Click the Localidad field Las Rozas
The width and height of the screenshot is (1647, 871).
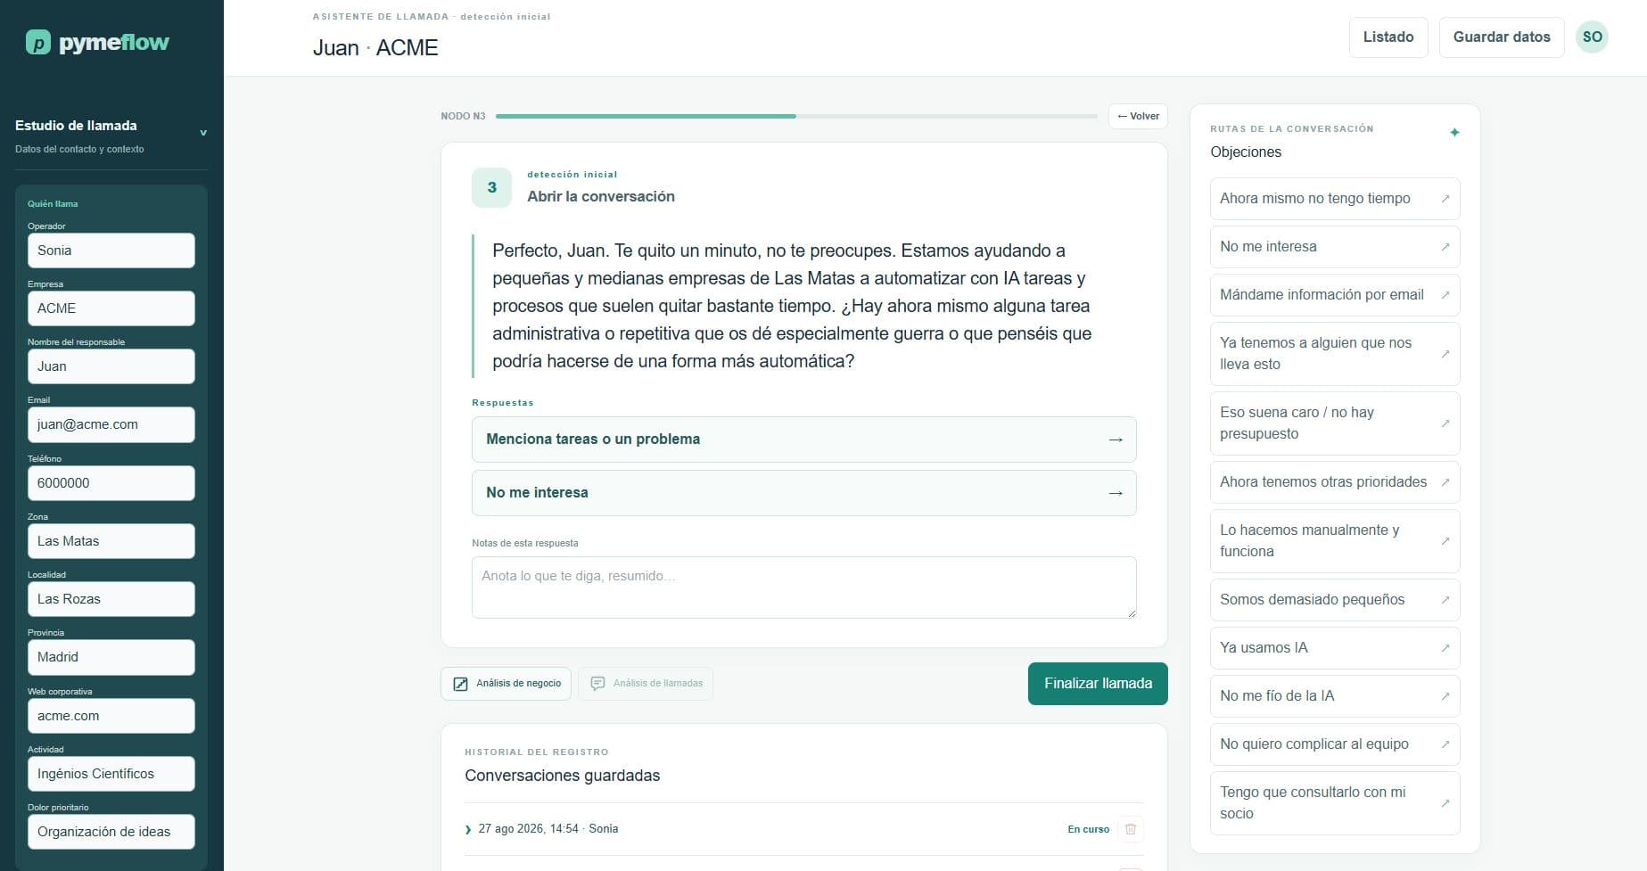111,599
